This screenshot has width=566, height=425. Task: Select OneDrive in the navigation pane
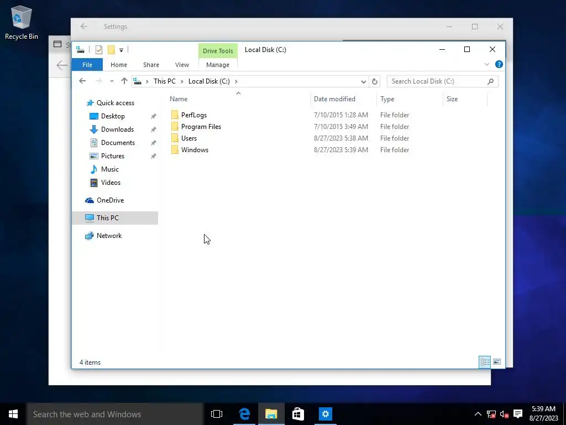click(x=110, y=200)
